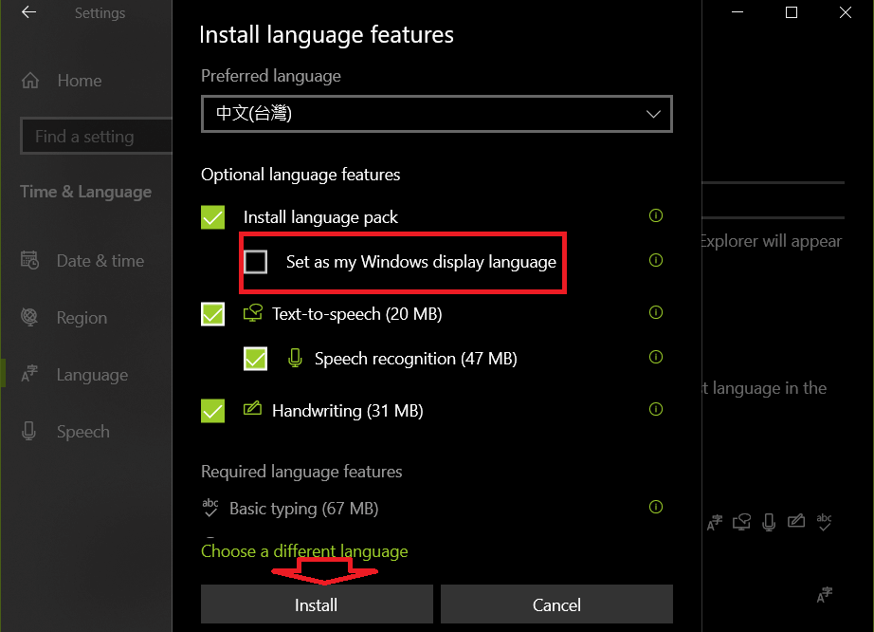Uncheck the Install language pack option
Viewport: 874px width, 632px height.
212,216
